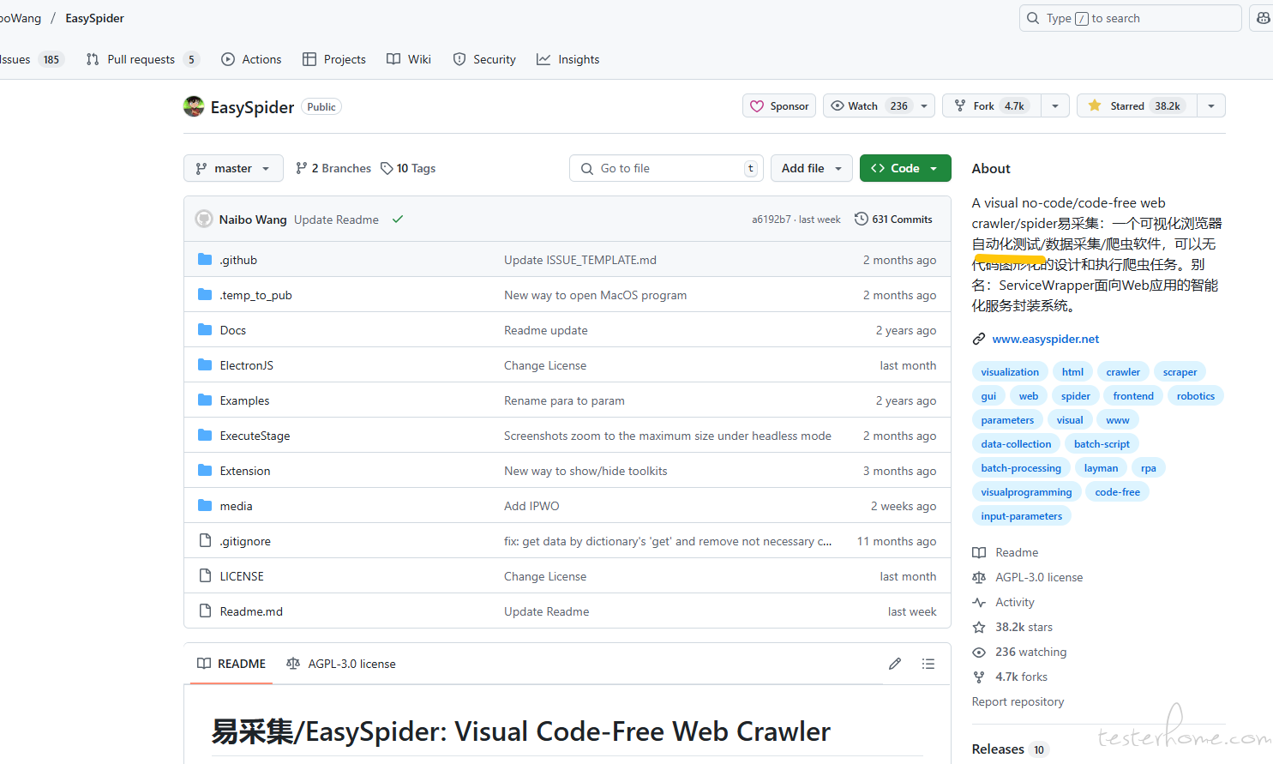The height and width of the screenshot is (764, 1273).
Task: Click the pulse icon next to Activity
Action: (x=979, y=603)
